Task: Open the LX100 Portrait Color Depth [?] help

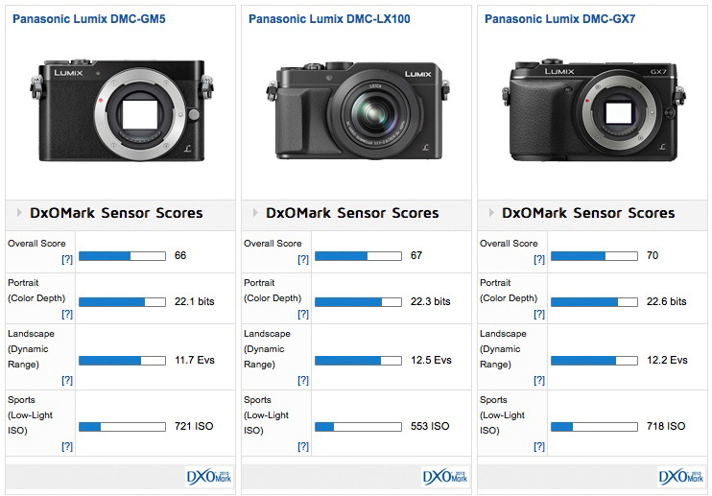Action: click(303, 314)
